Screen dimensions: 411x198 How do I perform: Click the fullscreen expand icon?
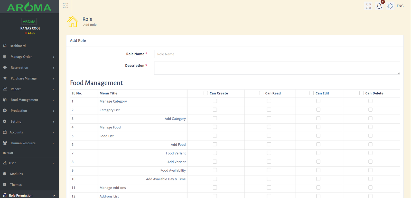pyautogui.click(x=368, y=6)
